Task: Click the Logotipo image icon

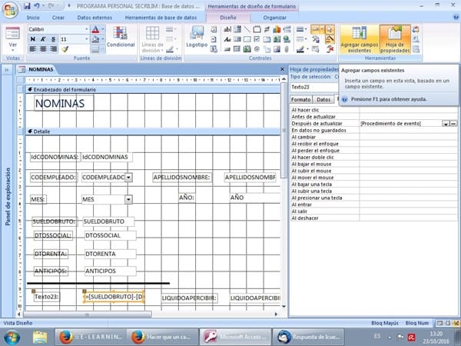Action: tap(197, 33)
